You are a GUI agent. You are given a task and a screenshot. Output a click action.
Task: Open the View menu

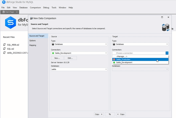tap(15, 7)
